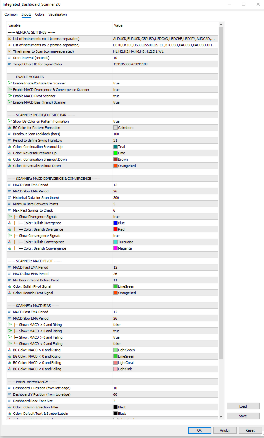264x438 pixels.
Task: Click integer icon beside Historical Data for Scan
Action: point(10,198)
